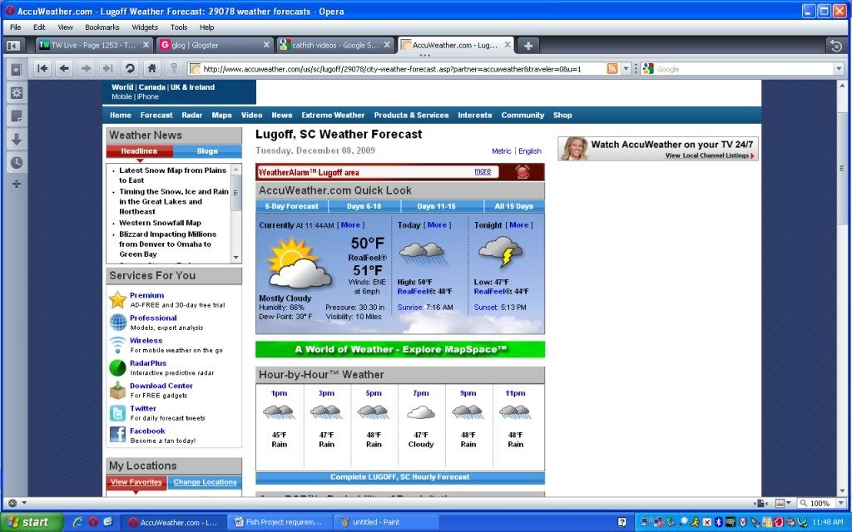The width and height of the screenshot is (852, 532).
Task: Click the Facebook logo icon
Action: 117,435
